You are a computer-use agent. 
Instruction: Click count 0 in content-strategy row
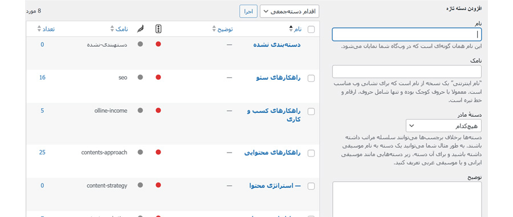[42, 185]
